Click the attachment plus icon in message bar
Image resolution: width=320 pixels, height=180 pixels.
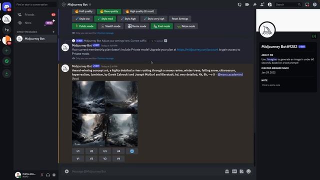pos(66,171)
